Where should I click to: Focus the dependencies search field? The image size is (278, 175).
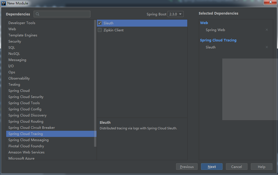[x=62, y=14]
